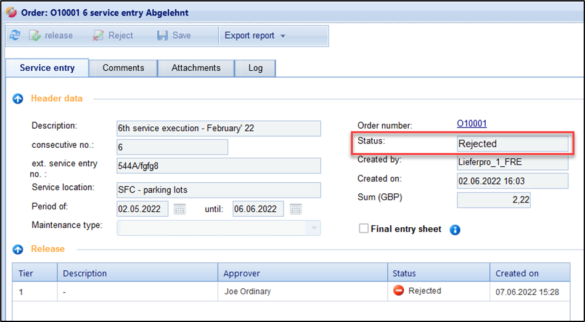This screenshot has height=322, width=585.
Task: Open calendar picker for until date
Action: 296,209
